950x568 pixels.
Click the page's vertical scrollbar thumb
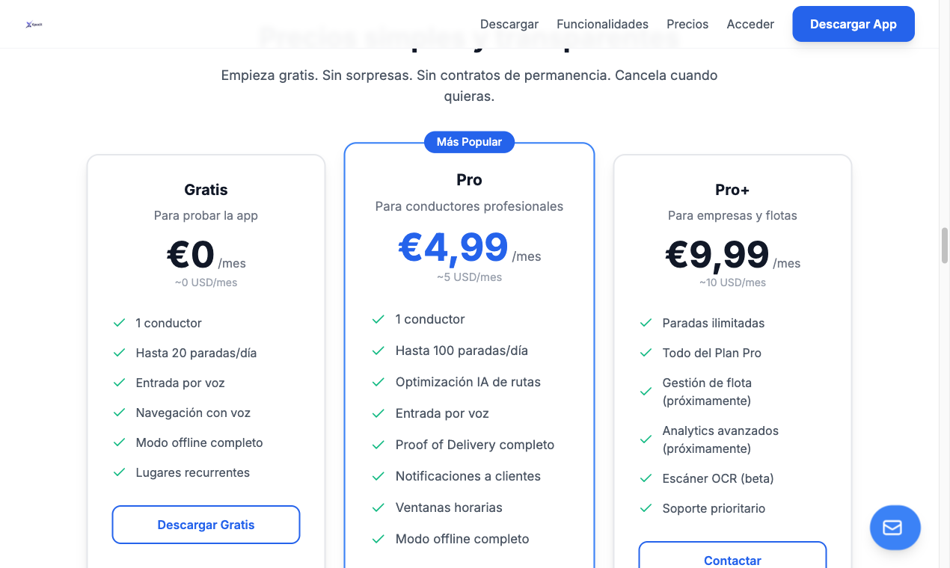[945, 245]
